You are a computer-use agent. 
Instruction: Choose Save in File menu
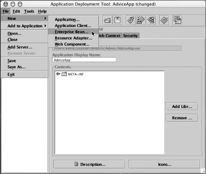24,61
